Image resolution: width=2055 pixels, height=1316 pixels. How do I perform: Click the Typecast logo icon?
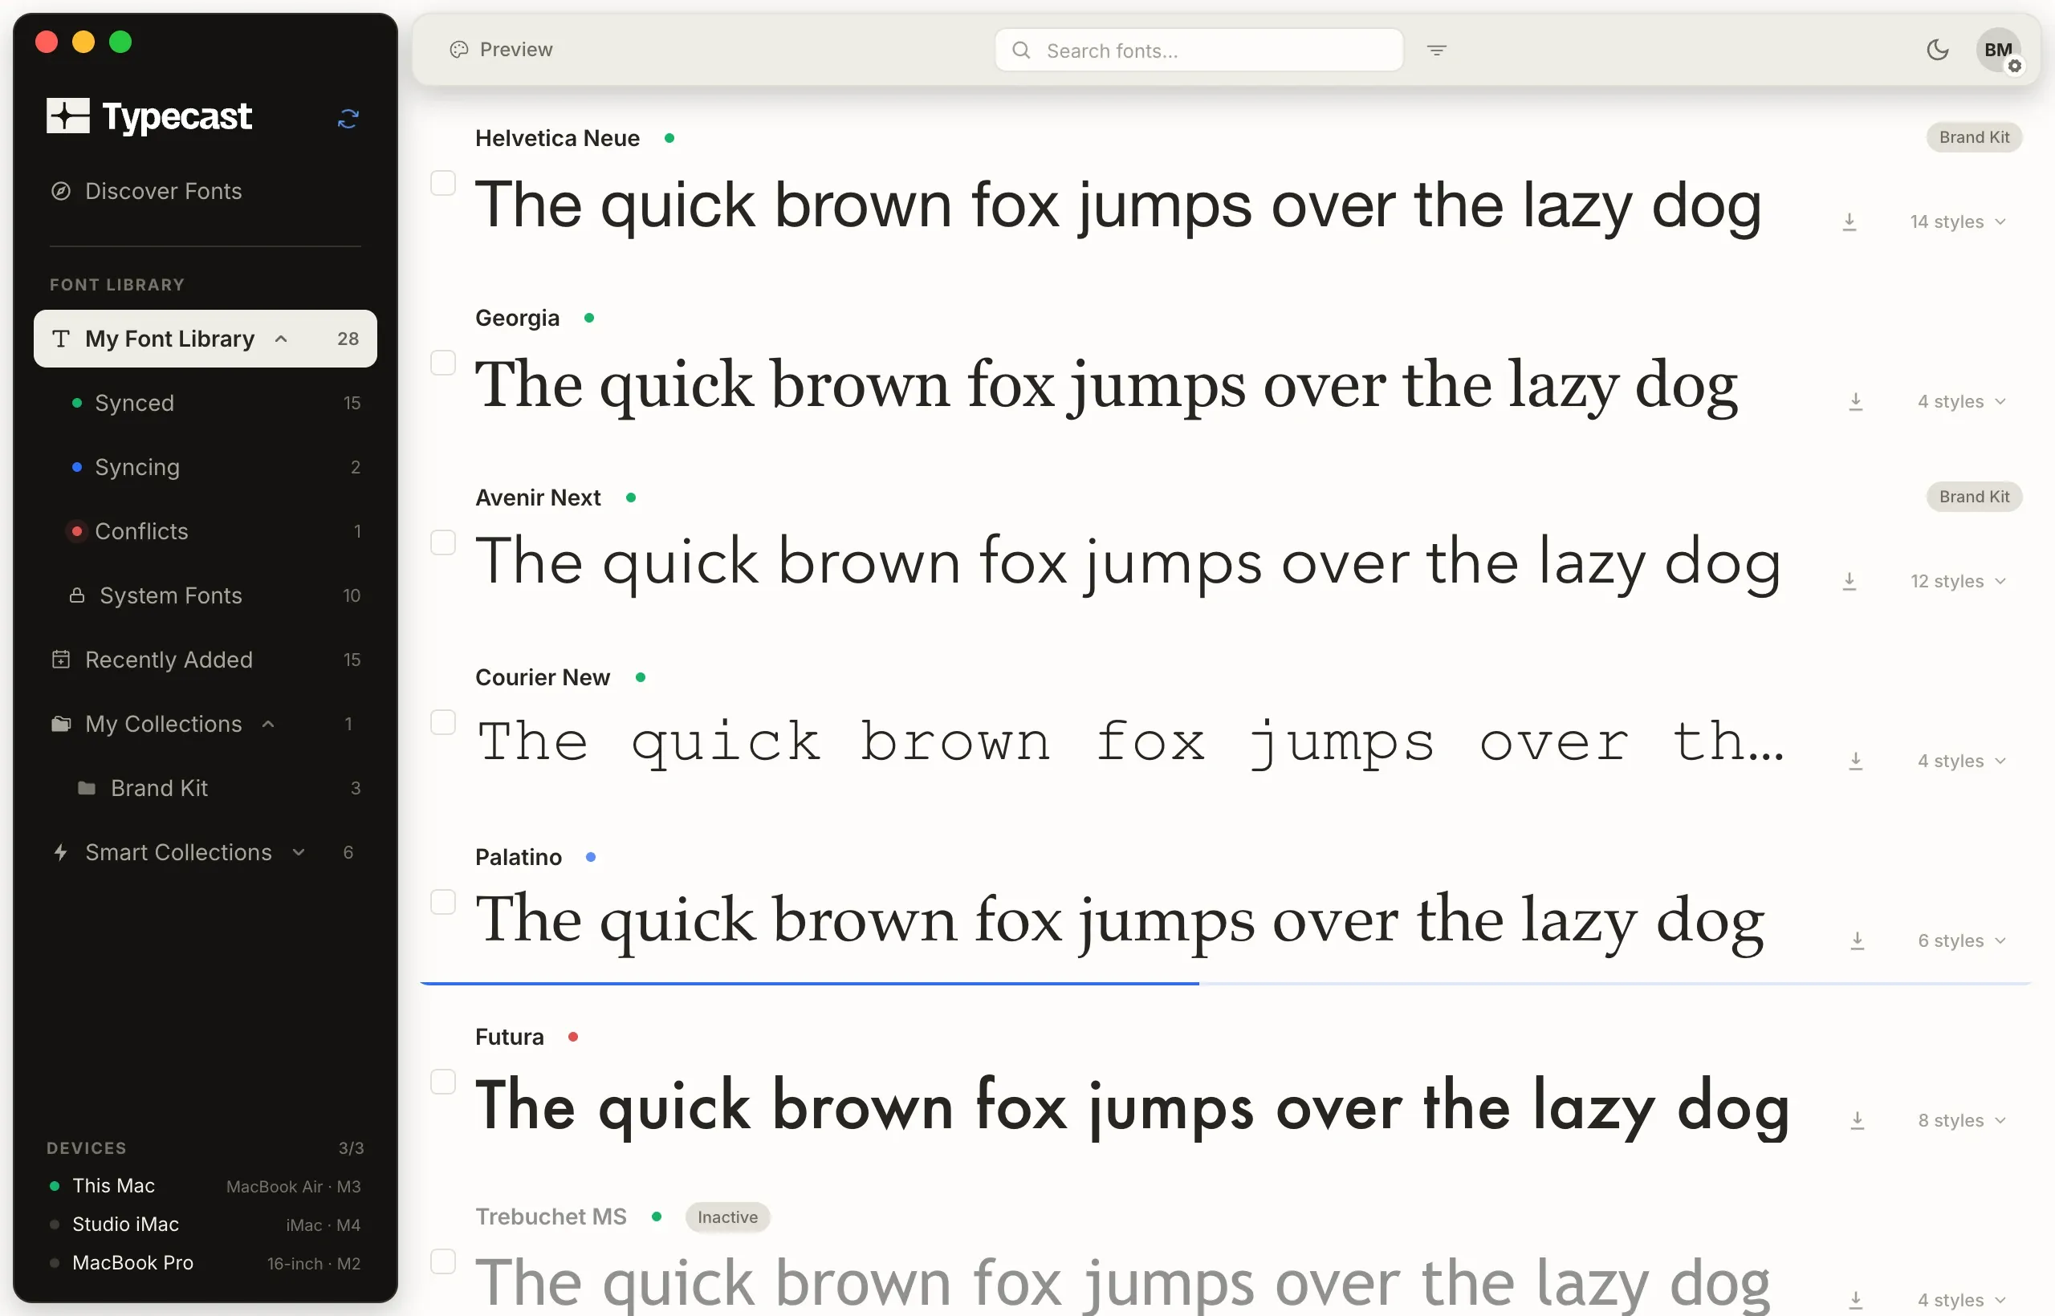[x=67, y=116]
